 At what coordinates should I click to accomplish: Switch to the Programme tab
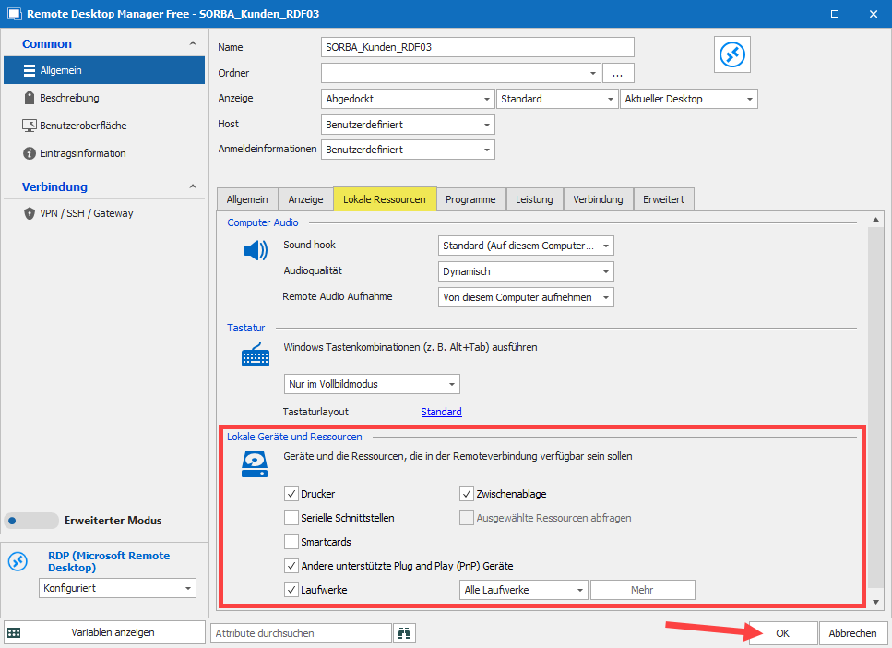coord(470,199)
